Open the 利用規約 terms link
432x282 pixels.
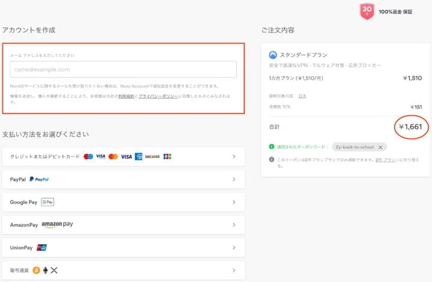[x=125, y=96]
